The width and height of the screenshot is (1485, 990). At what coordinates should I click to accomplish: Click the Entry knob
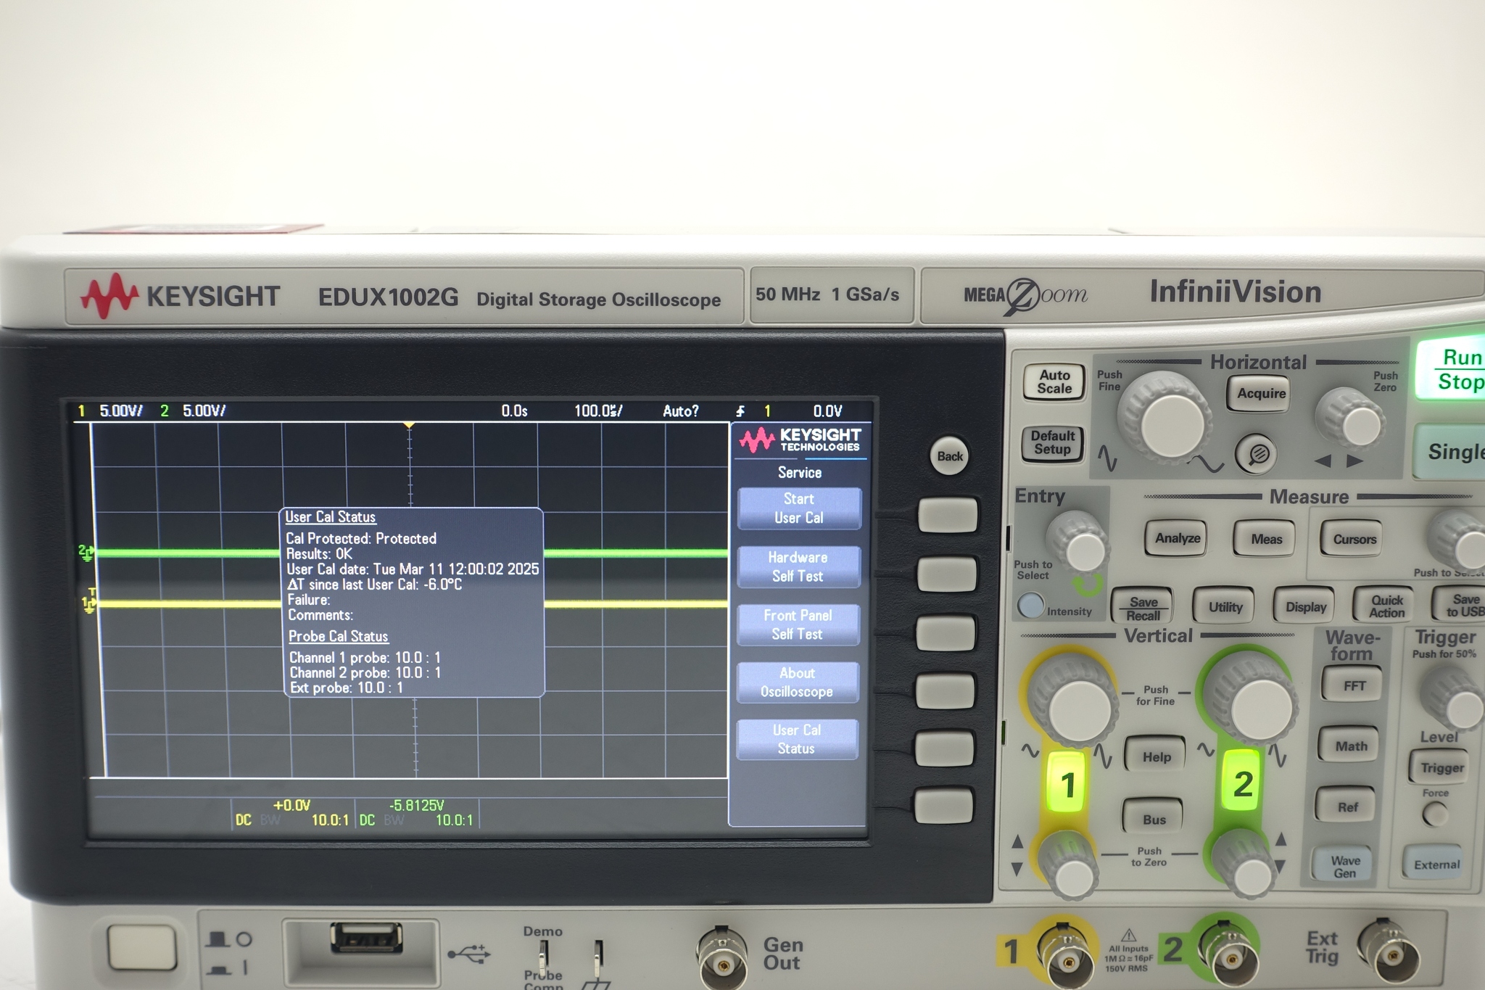(x=1078, y=543)
